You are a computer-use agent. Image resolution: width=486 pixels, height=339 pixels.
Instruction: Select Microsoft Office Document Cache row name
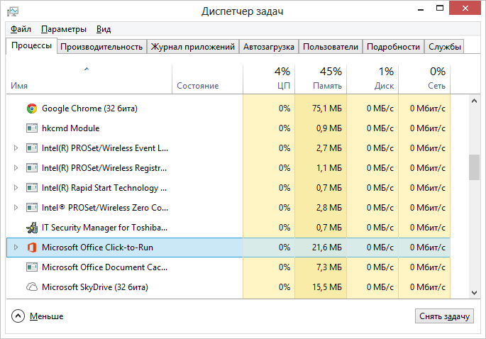(105, 267)
